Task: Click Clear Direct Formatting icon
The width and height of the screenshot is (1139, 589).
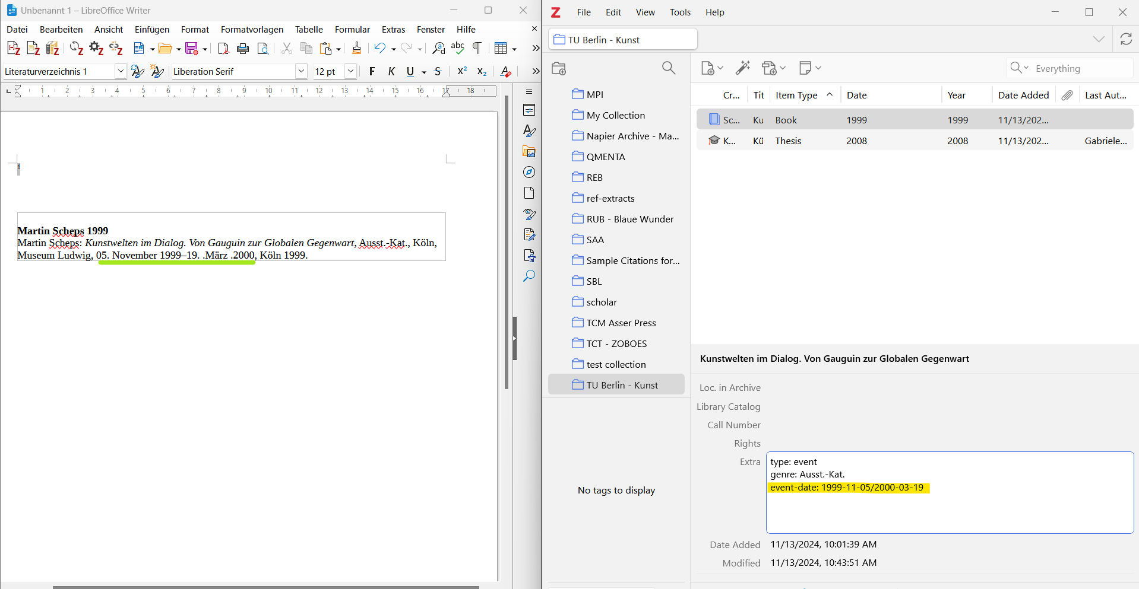Action: (506, 72)
